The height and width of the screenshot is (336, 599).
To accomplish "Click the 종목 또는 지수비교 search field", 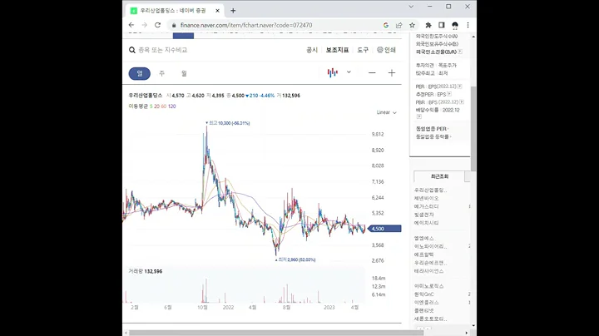I will coord(163,50).
